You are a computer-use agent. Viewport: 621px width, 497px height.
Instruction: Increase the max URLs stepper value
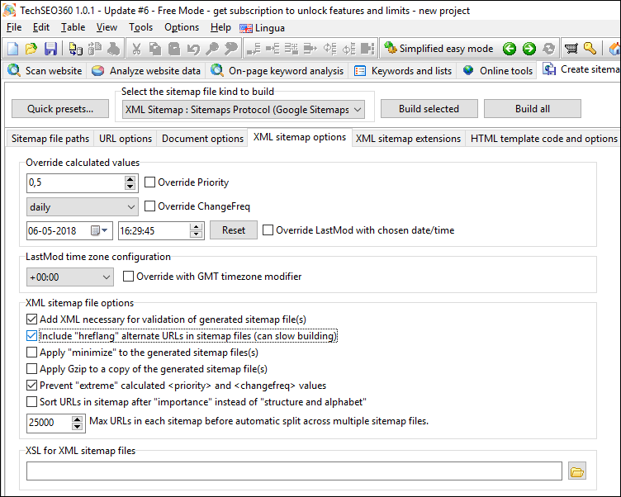(x=78, y=418)
